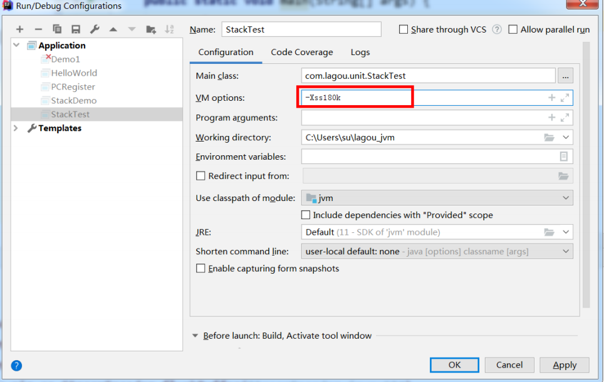
Task: Expand the VM options field editor
Action: (x=565, y=98)
